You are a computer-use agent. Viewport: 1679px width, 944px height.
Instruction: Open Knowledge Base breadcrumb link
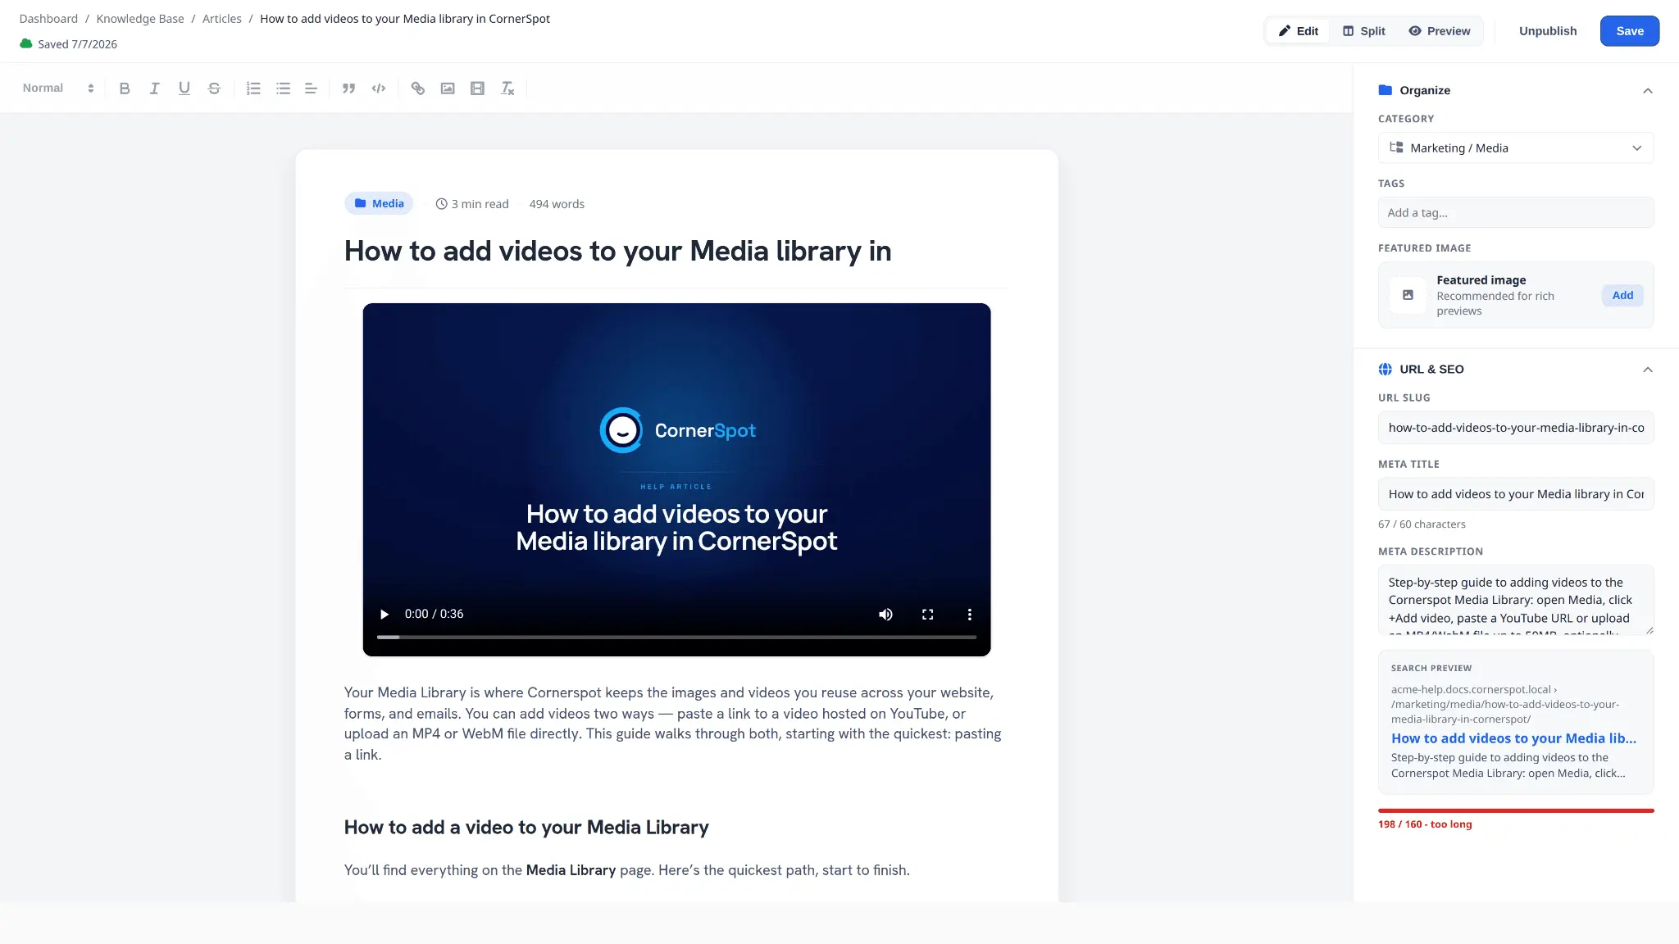tap(140, 19)
